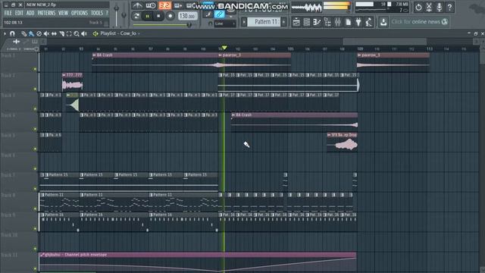Click the plus button right of Pattern 11
The height and width of the screenshot is (273, 485).
(x=284, y=22)
